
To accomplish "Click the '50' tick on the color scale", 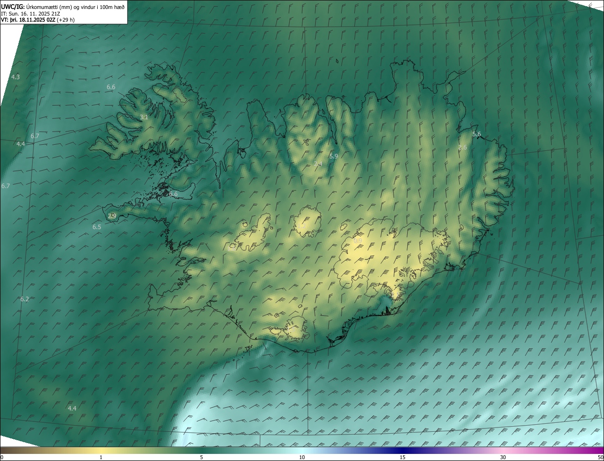I will [601, 458].
